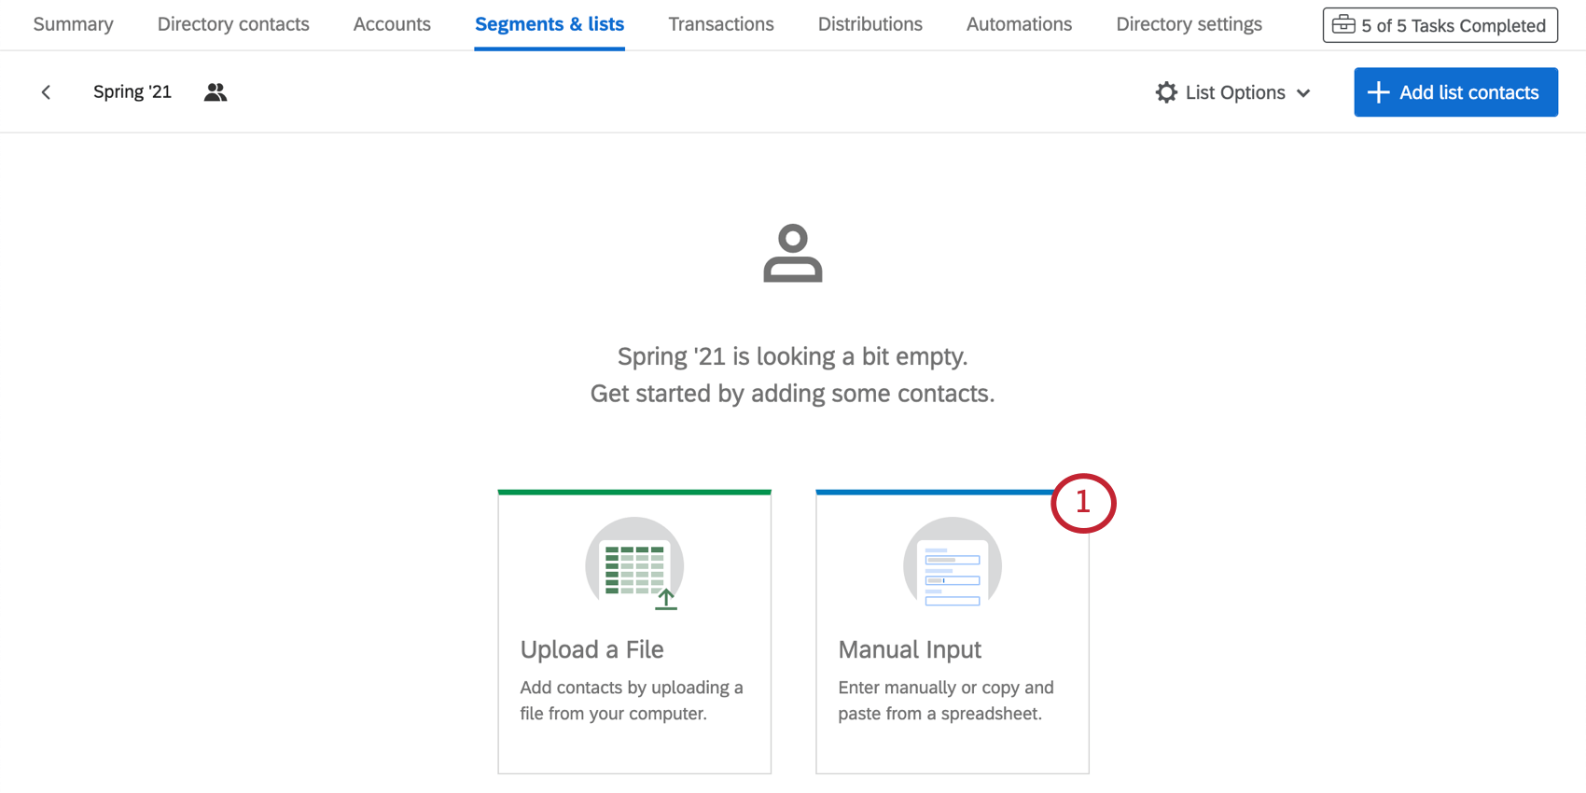Switch to the Transactions tab

(720, 24)
